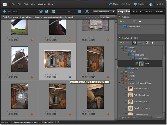Click the thumbnail size slider handle
167x125 pixels.
coord(69,11)
